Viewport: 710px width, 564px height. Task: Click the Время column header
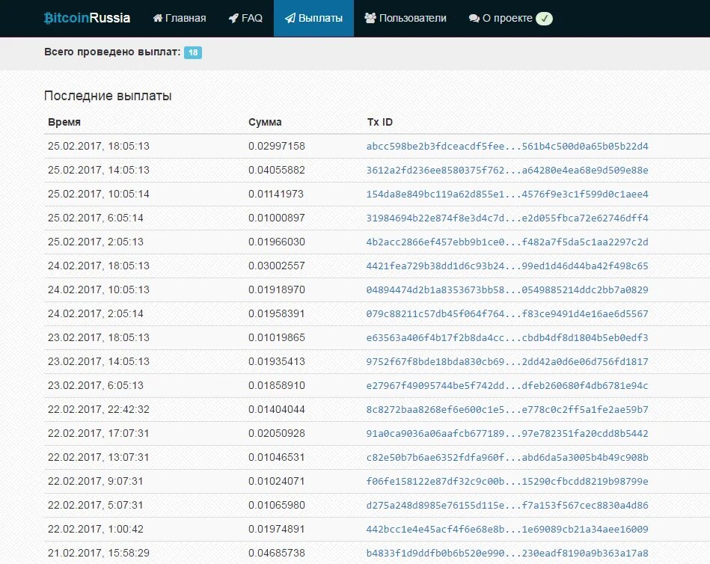click(x=64, y=122)
